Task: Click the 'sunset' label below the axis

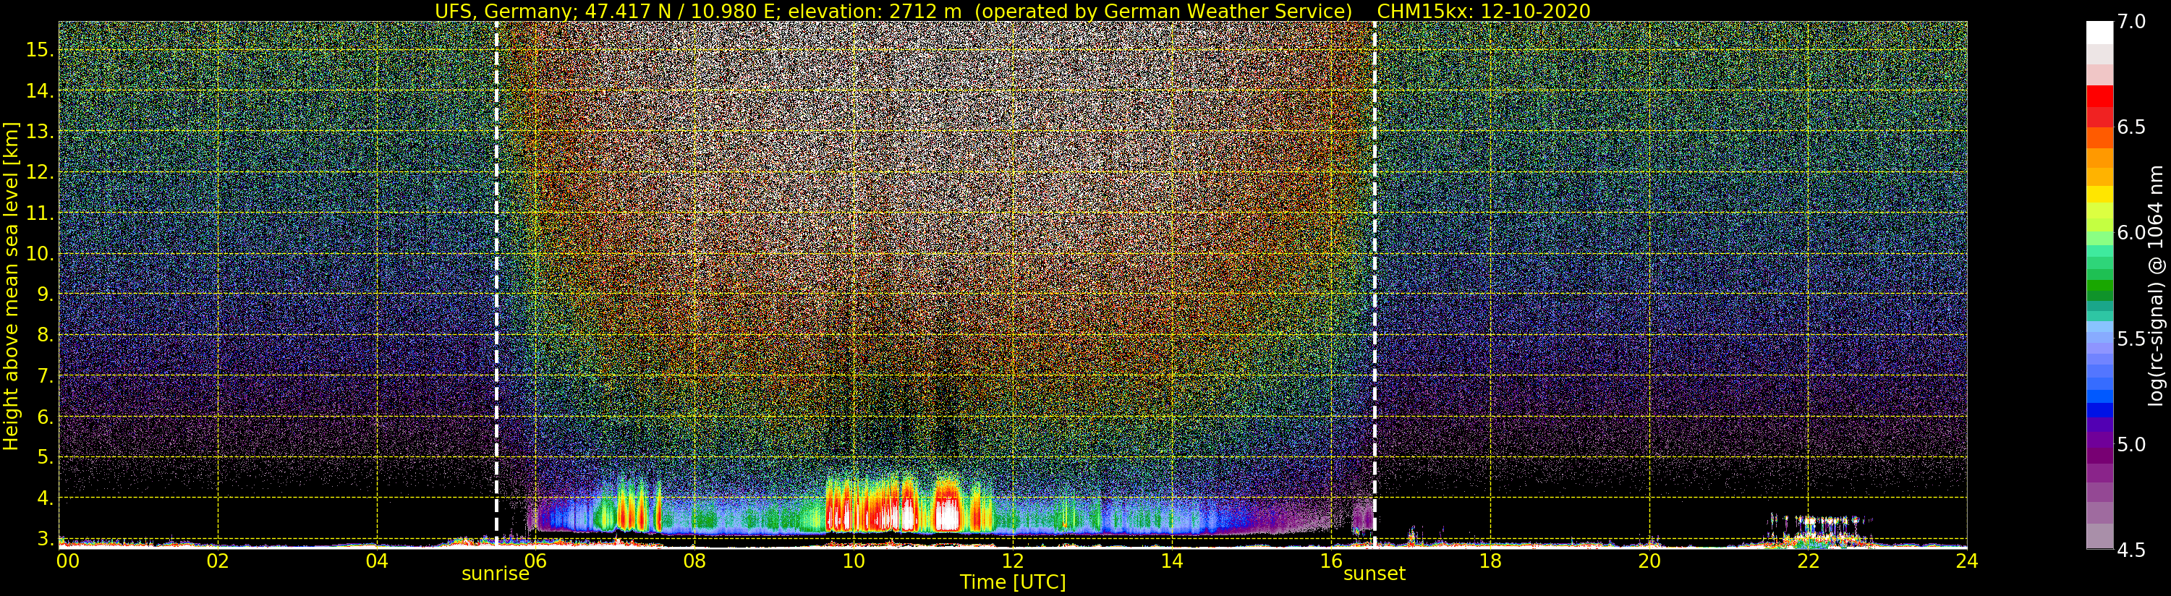Action: pos(1375,574)
